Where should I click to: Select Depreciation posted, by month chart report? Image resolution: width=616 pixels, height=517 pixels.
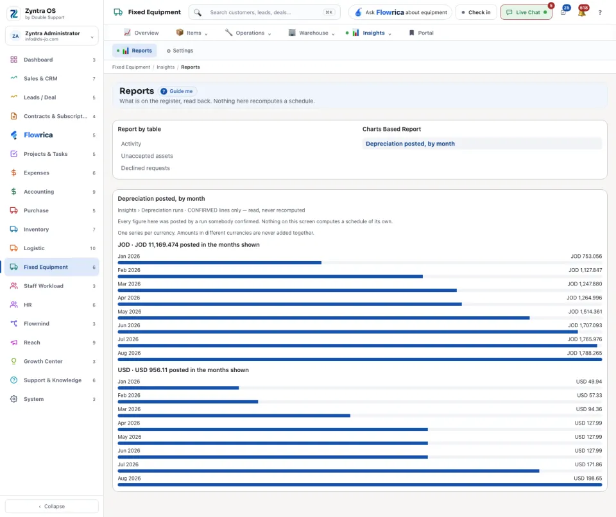pyautogui.click(x=482, y=144)
